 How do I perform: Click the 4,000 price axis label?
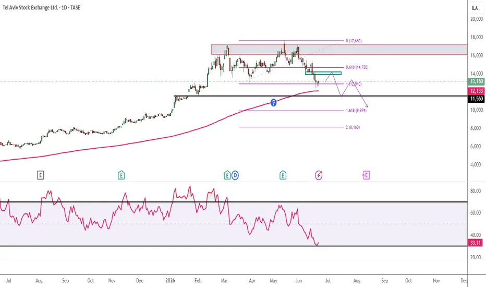(x=477, y=165)
